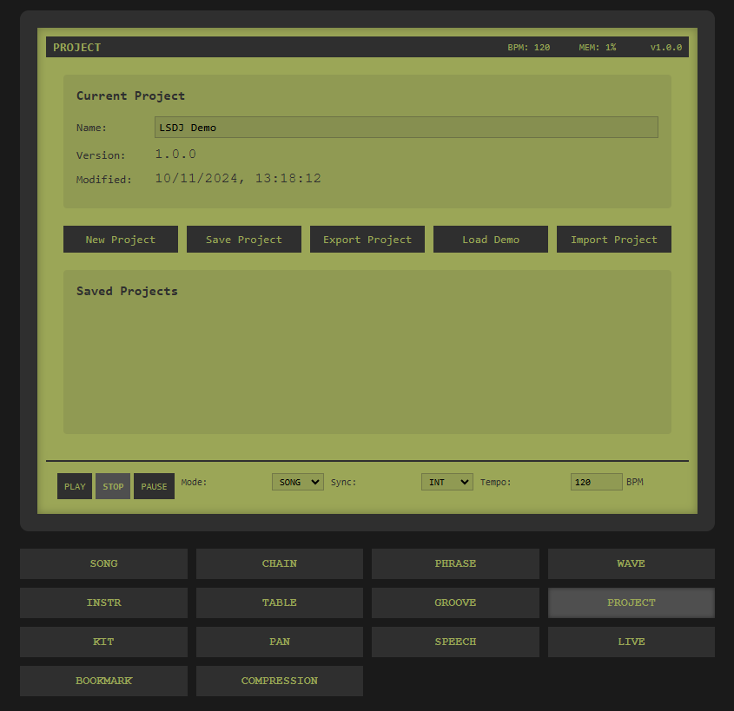Start playback with PLAY

[x=75, y=486]
